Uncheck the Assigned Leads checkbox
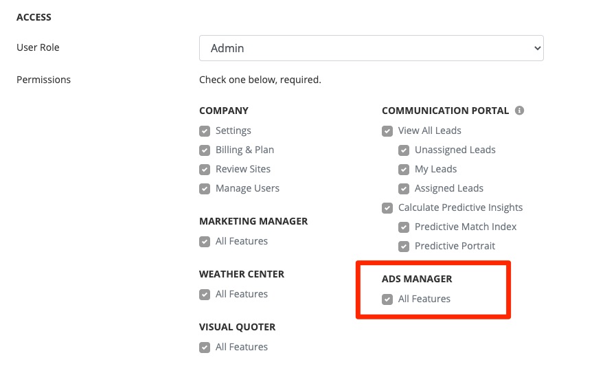Image resolution: width=605 pixels, height=386 pixels. [x=404, y=189]
